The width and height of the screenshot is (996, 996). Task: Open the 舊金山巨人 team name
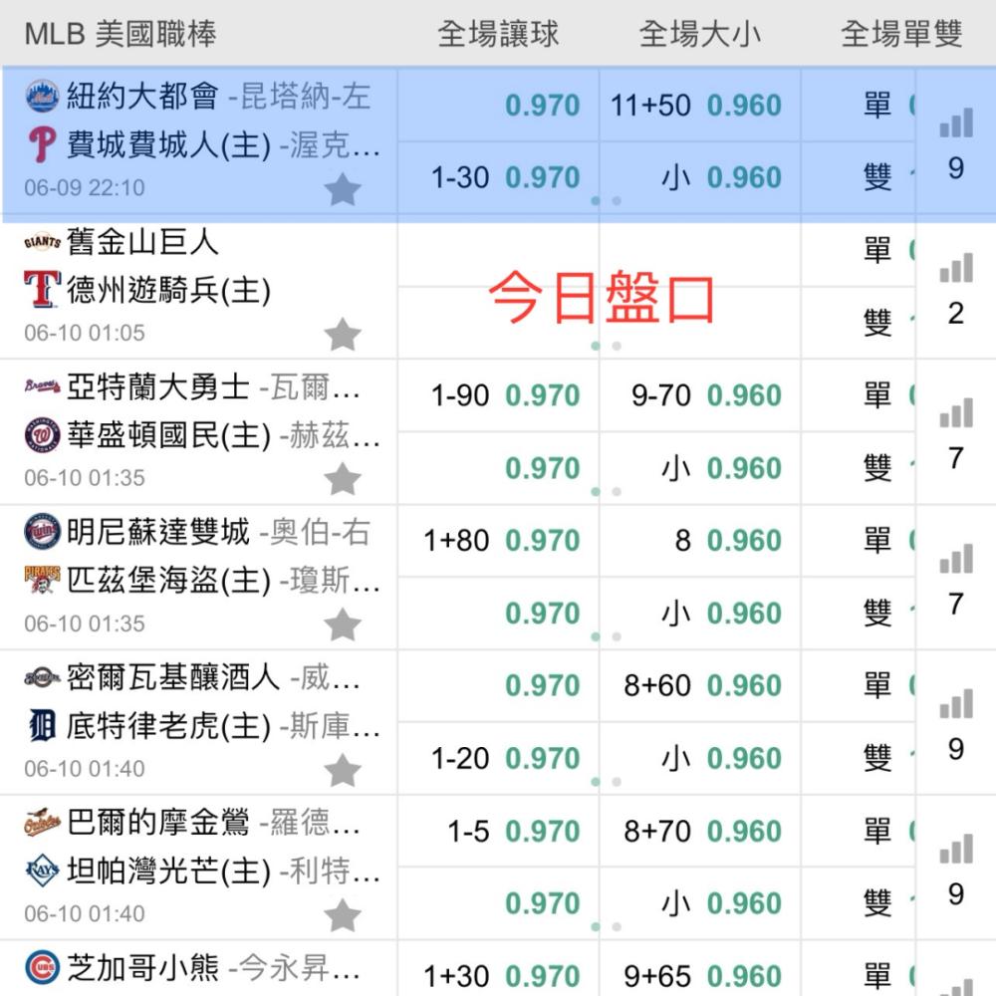coord(142,242)
